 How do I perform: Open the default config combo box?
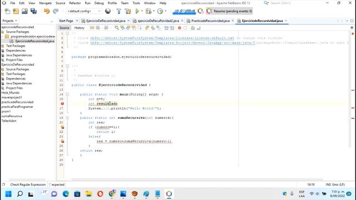coord(83,11)
